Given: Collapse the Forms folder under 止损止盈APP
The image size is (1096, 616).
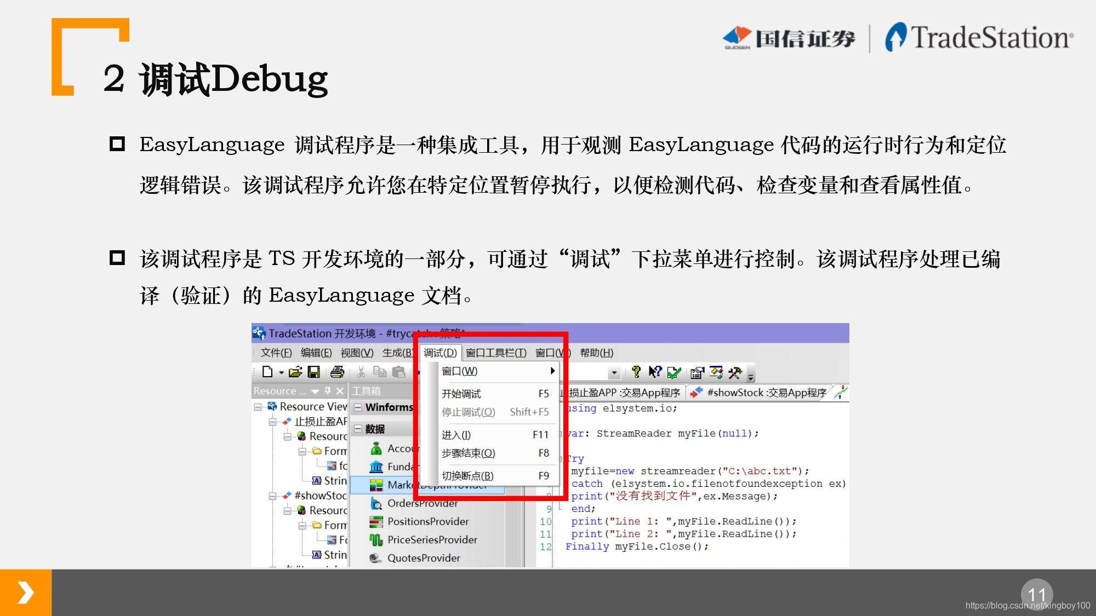Looking at the screenshot, I should [x=302, y=451].
